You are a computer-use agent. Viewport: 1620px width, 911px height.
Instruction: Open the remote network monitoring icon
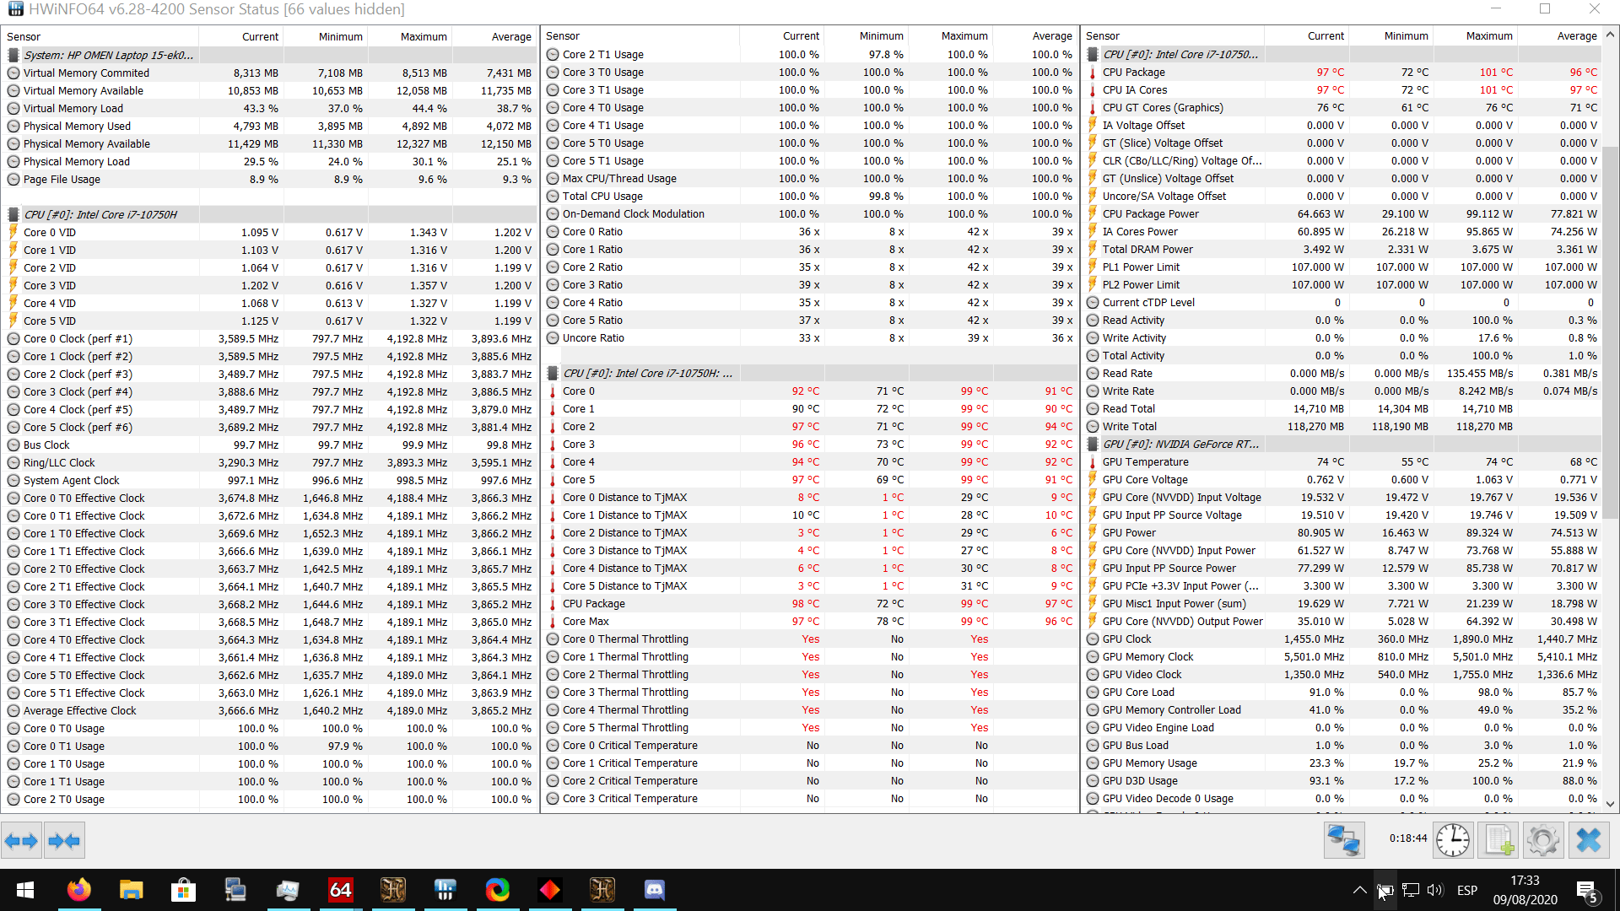tap(1343, 841)
